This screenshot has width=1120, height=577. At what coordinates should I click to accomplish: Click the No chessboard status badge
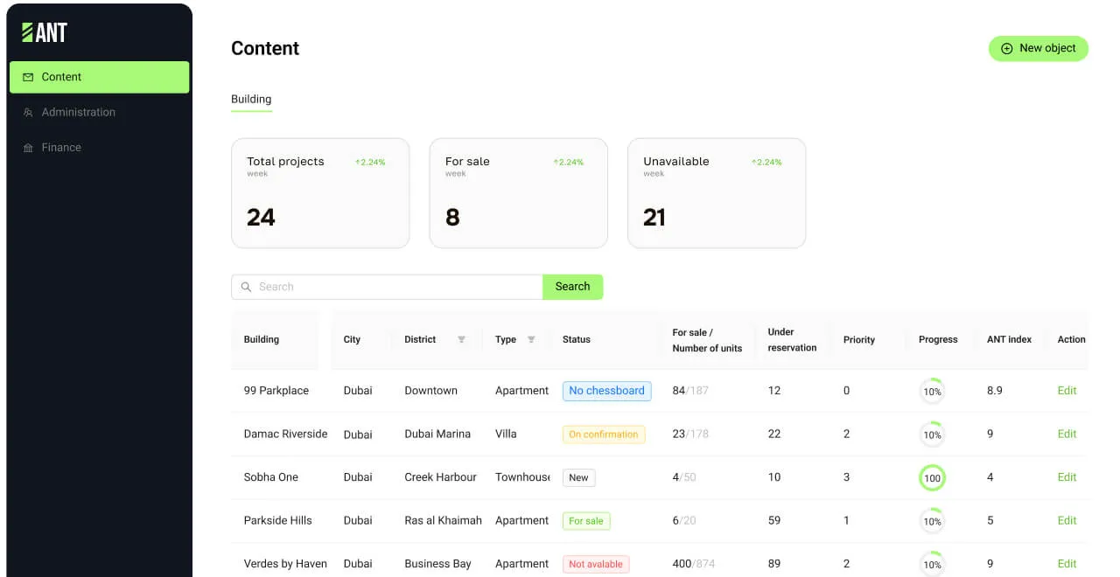606,391
